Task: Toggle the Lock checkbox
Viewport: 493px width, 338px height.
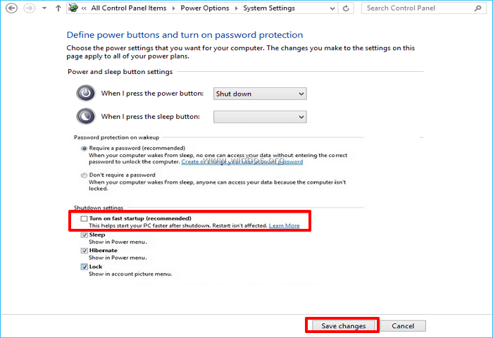Action: 84,267
